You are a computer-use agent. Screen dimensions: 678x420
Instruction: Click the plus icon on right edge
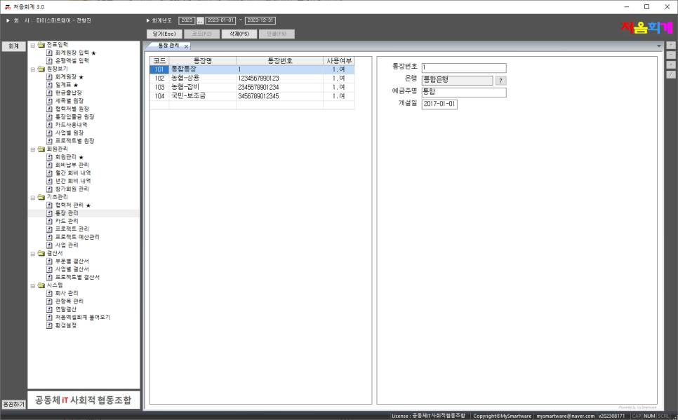point(671,45)
